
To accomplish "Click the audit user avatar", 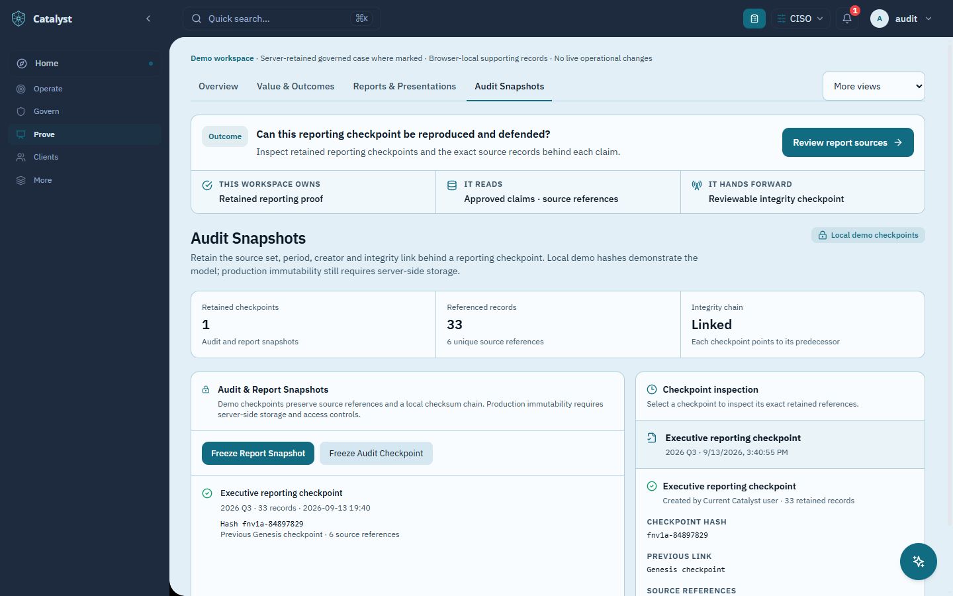I will click(880, 19).
